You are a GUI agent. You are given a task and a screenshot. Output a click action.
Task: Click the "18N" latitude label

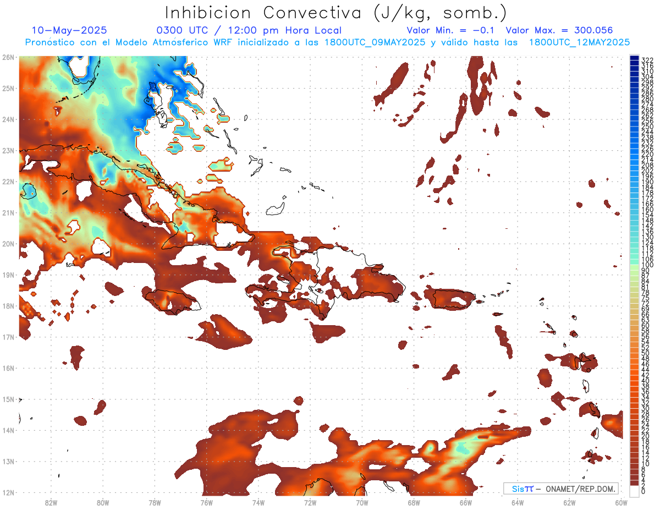click(8, 306)
